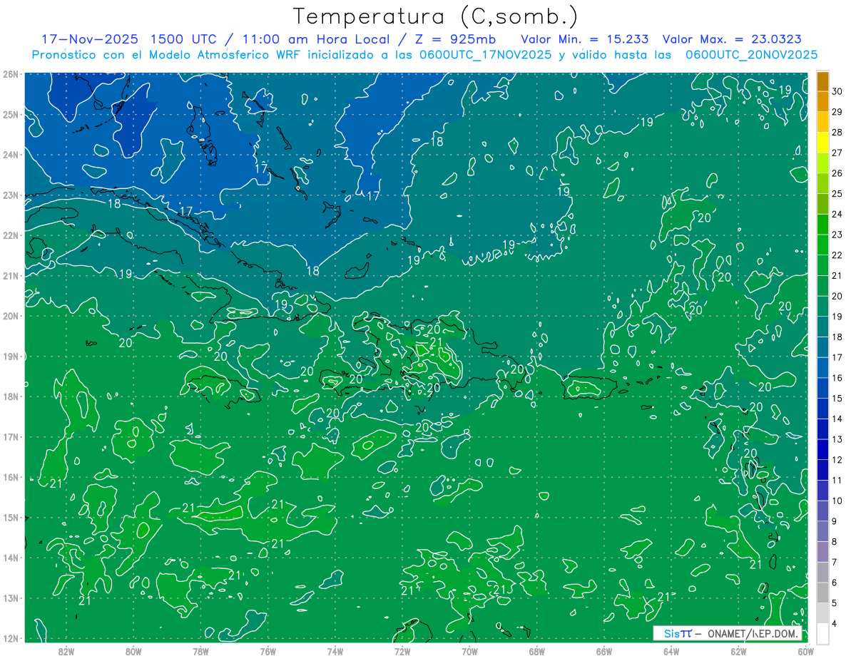856x661 pixels.
Task: Click the color scale label "16"
Action: 837,378
